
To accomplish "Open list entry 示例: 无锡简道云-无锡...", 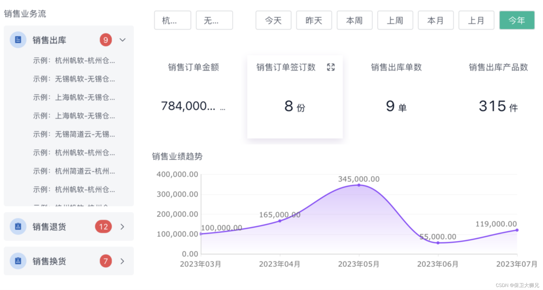I will click(x=74, y=134).
